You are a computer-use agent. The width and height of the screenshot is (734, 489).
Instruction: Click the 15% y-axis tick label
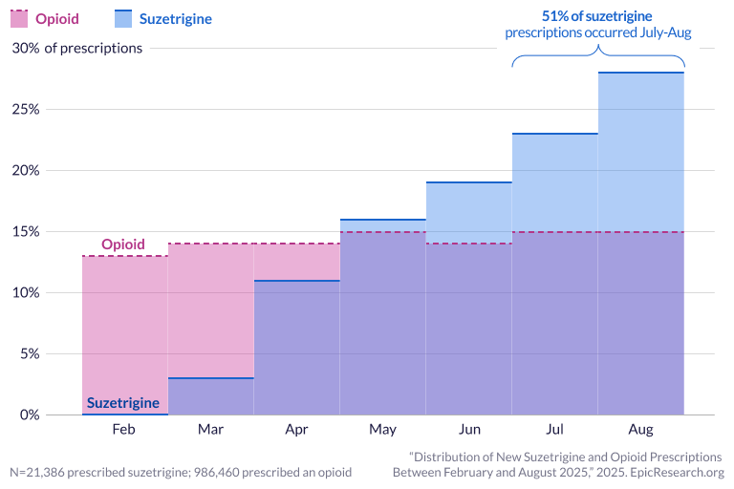tap(25, 232)
